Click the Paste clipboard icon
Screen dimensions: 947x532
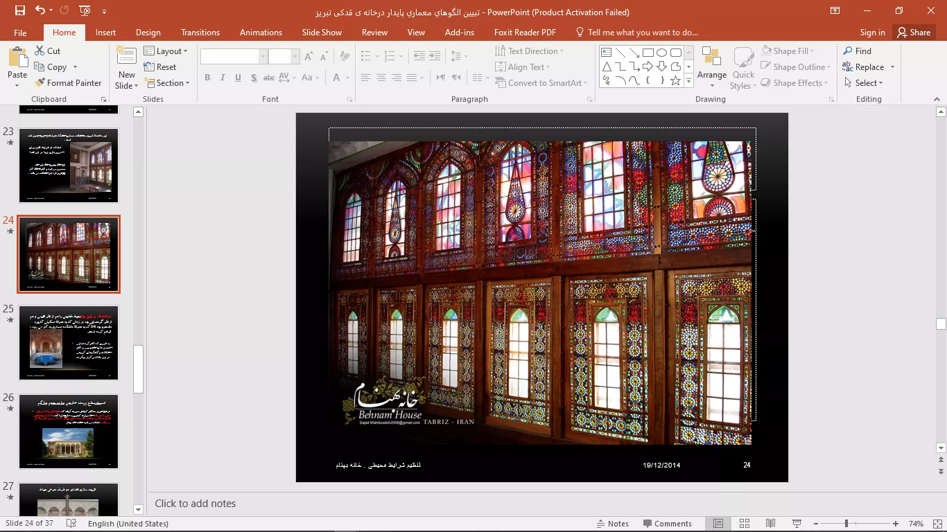tap(17, 57)
